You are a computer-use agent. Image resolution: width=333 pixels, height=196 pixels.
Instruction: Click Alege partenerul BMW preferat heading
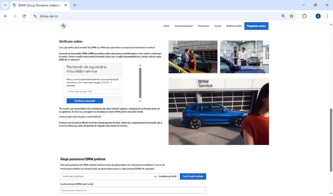click(x=83, y=159)
